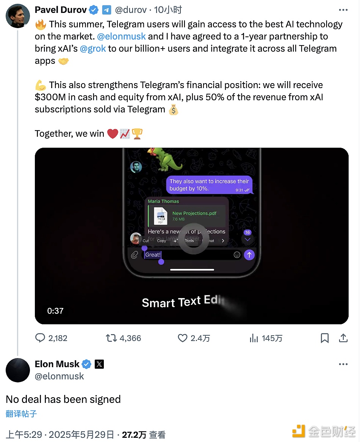The height and width of the screenshot is (442, 360).
Task: Click Elon Musk's verified checkmark
Action: [86, 364]
